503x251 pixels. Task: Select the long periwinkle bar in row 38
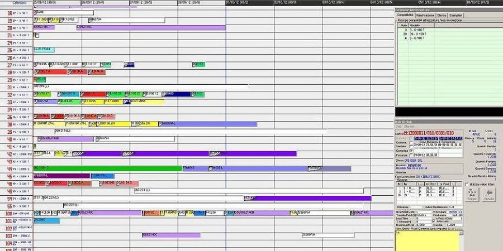pyautogui.click(x=207, y=124)
